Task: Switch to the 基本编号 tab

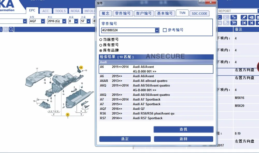Action: pyautogui.click(x=165, y=13)
